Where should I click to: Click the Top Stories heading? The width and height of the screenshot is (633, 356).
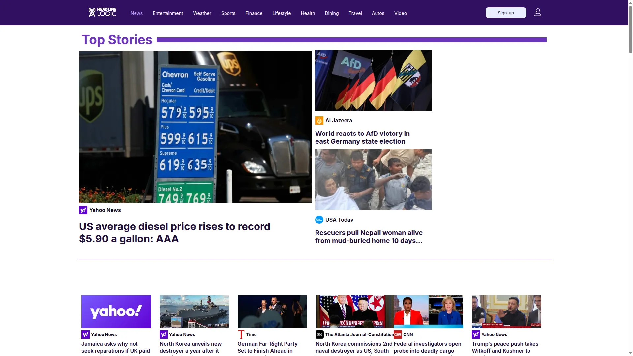[x=117, y=40]
